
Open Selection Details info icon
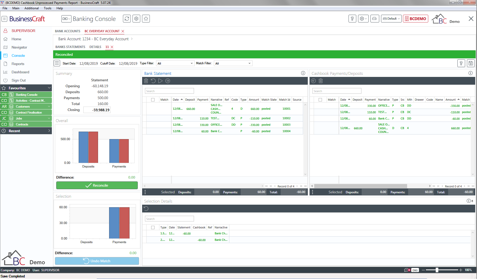point(469,201)
